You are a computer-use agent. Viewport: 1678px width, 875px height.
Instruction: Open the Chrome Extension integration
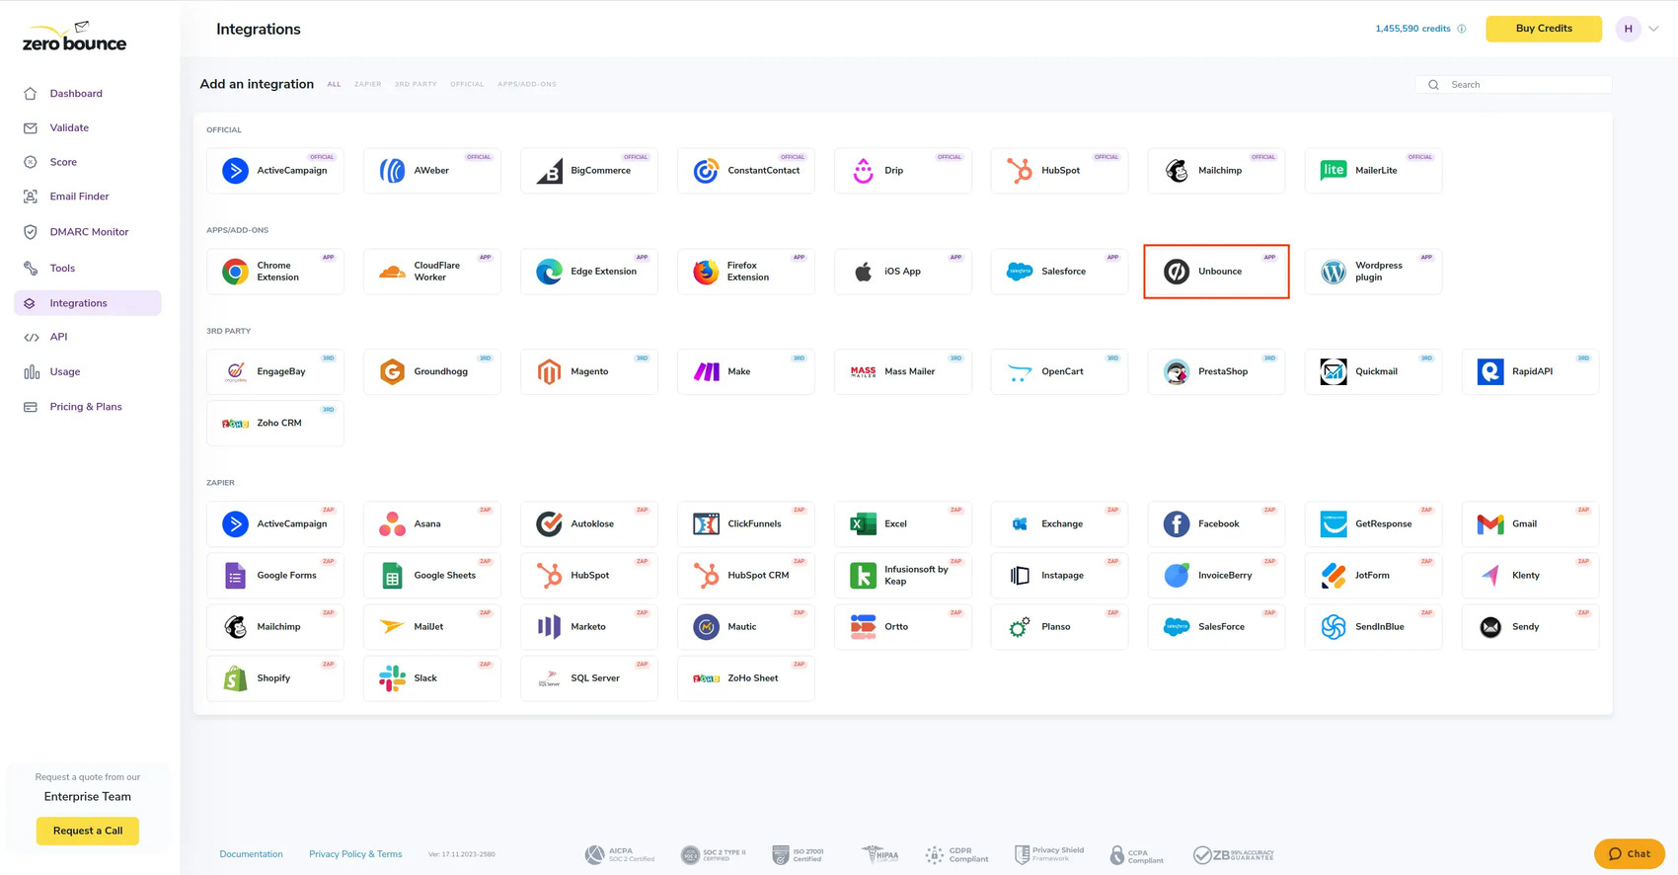[275, 272]
